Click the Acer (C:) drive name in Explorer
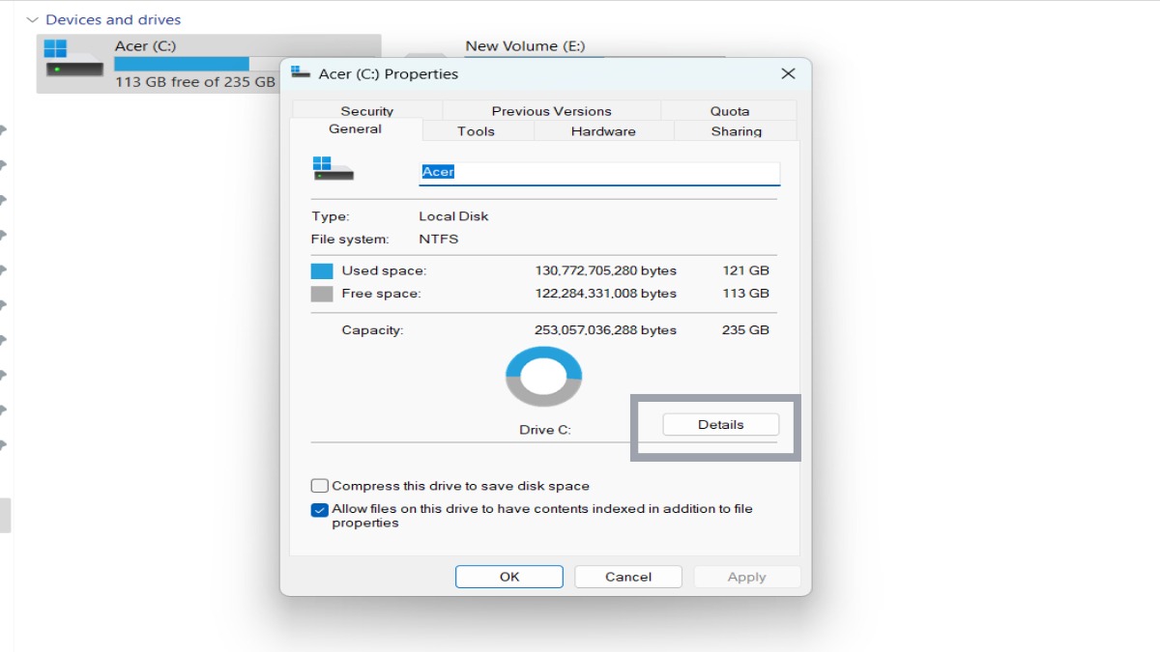Screen dimensions: 1160x652 coord(145,45)
